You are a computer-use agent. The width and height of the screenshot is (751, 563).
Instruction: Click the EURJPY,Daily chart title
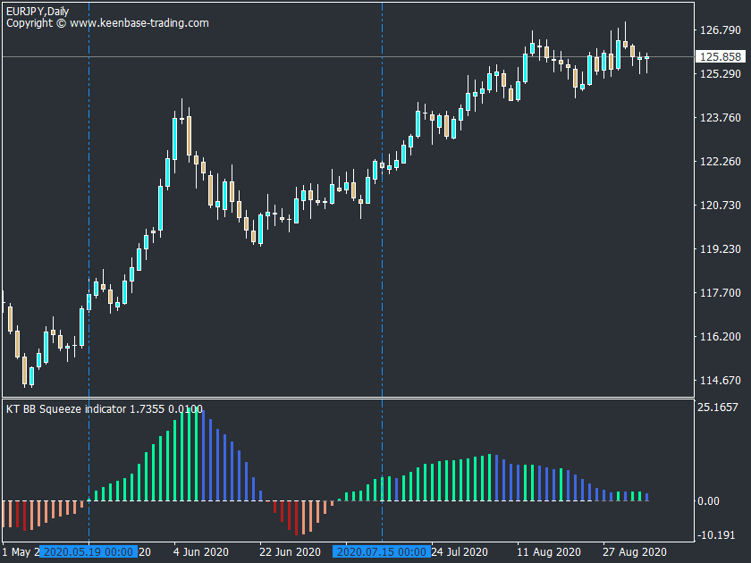pos(38,11)
